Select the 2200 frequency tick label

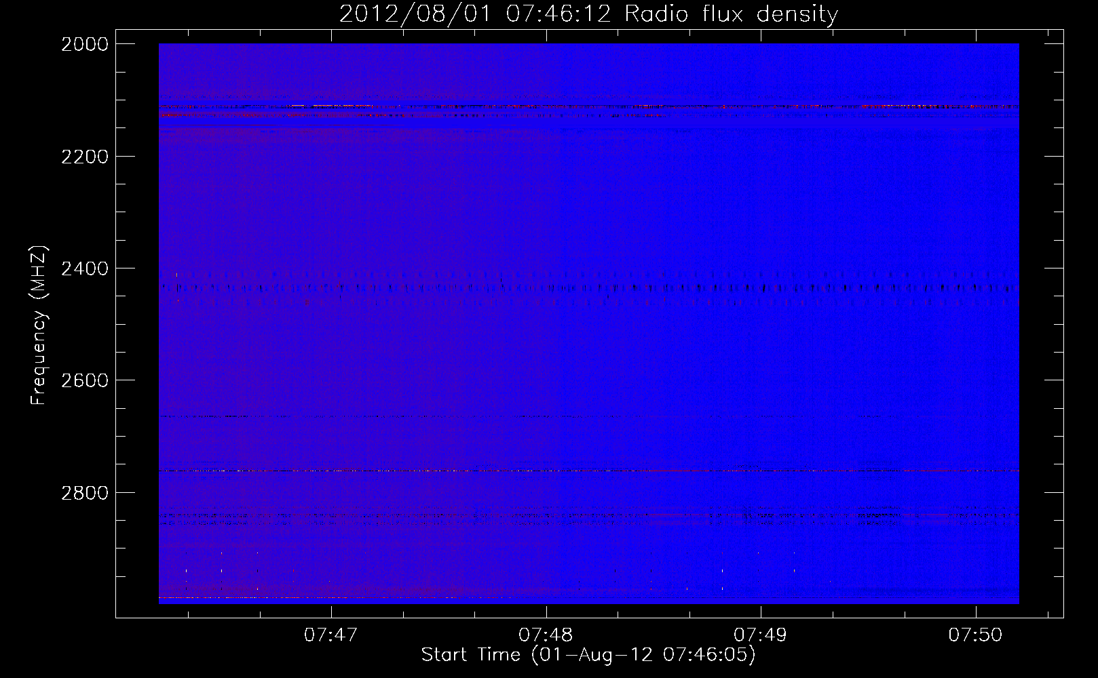(x=85, y=157)
